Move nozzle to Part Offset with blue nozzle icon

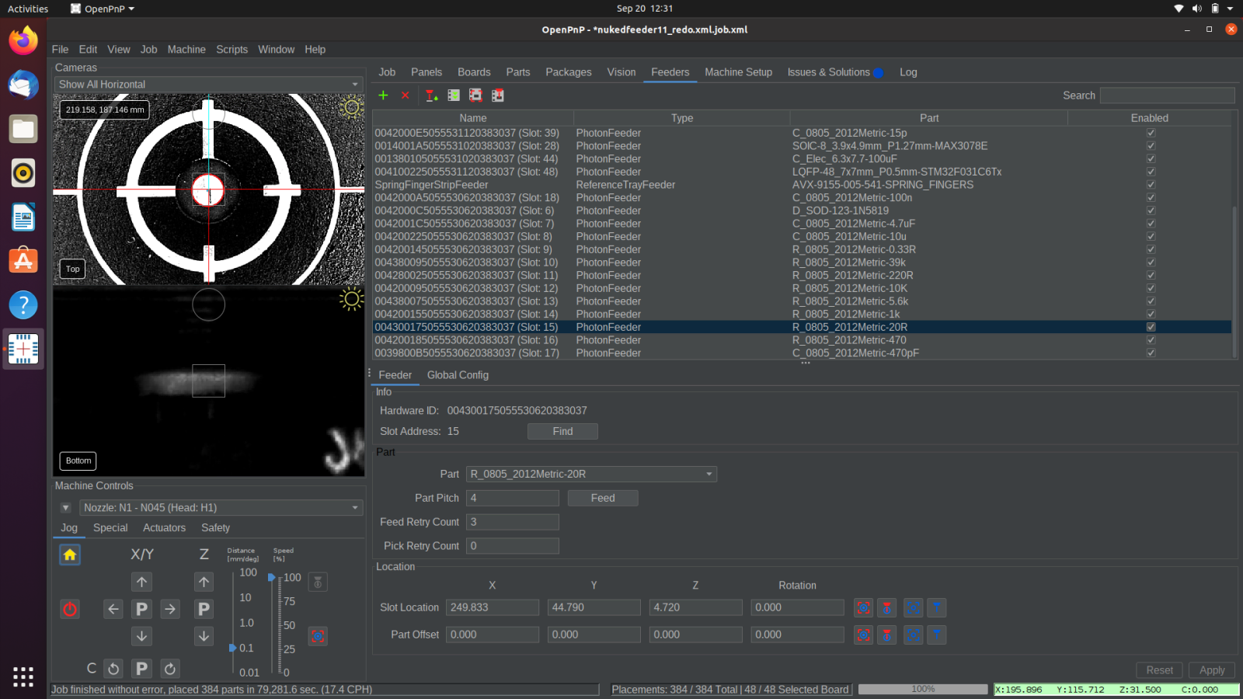coord(937,635)
